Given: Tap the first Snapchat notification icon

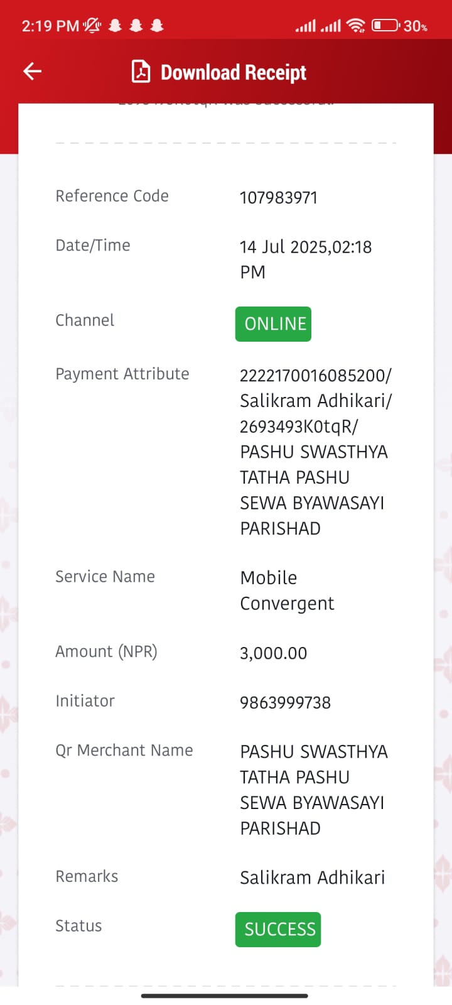Looking at the screenshot, I should click(x=115, y=26).
